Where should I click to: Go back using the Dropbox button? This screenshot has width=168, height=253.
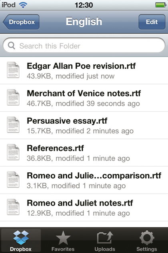coord(21,22)
